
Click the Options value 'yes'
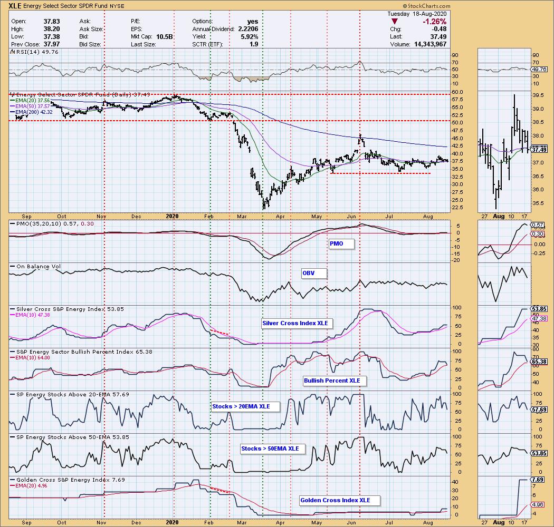(x=253, y=22)
